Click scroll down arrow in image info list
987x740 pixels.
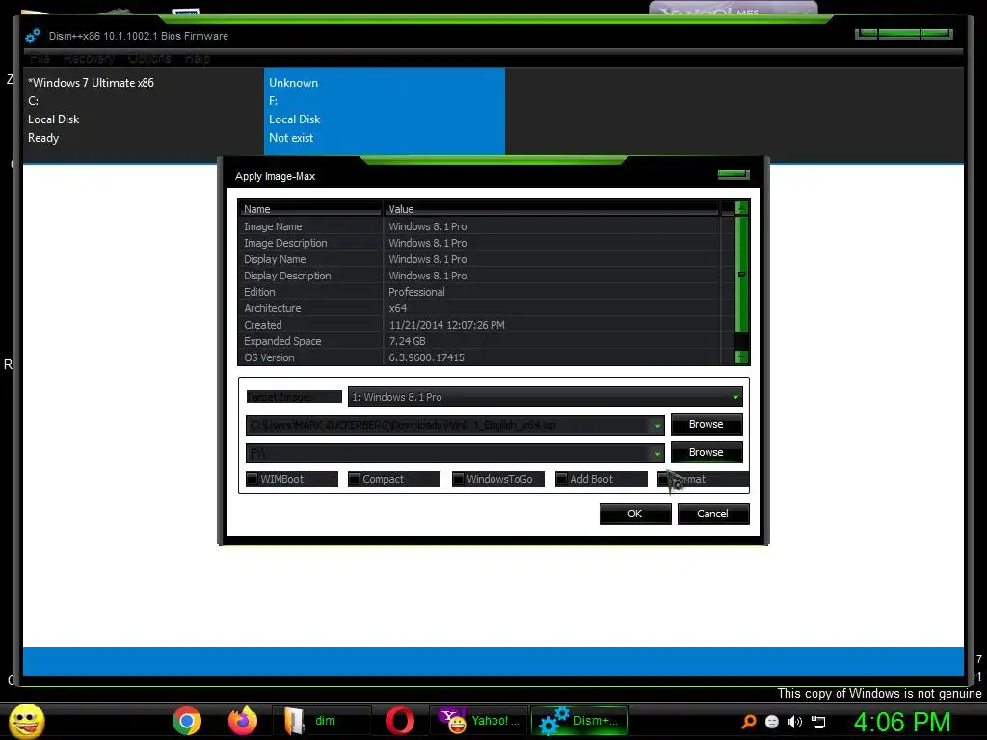(x=741, y=357)
